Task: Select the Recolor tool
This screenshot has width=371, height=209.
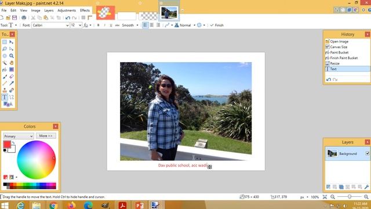Action: click(12, 91)
